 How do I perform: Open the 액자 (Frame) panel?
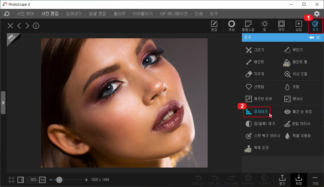[281, 26]
